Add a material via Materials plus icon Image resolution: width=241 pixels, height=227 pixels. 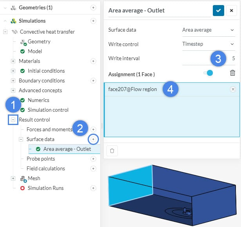click(x=93, y=61)
